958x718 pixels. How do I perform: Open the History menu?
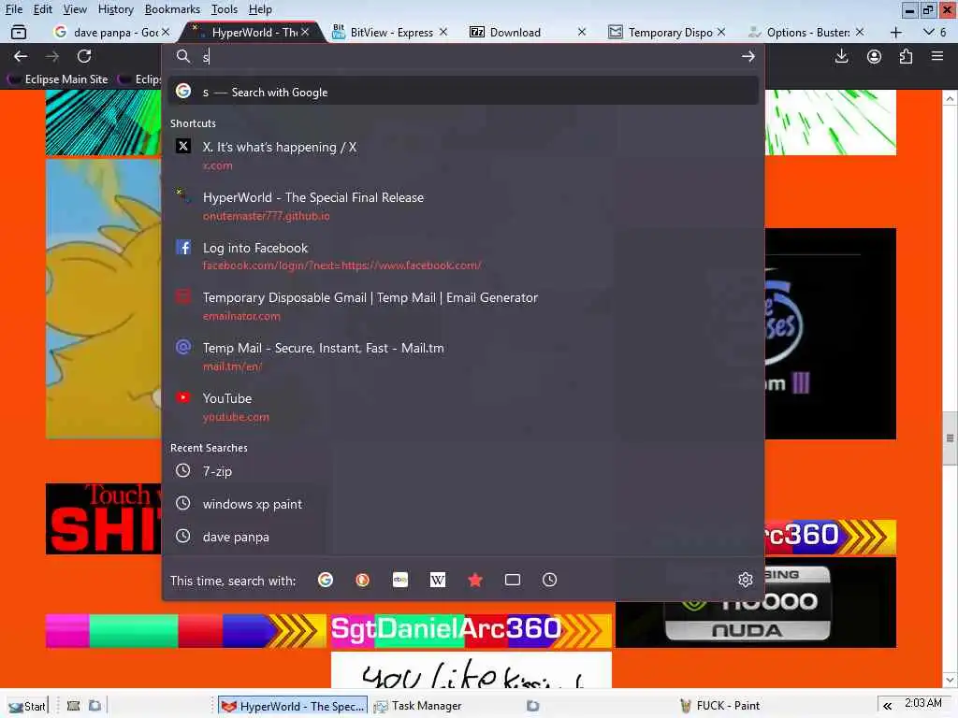pyautogui.click(x=115, y=9)
